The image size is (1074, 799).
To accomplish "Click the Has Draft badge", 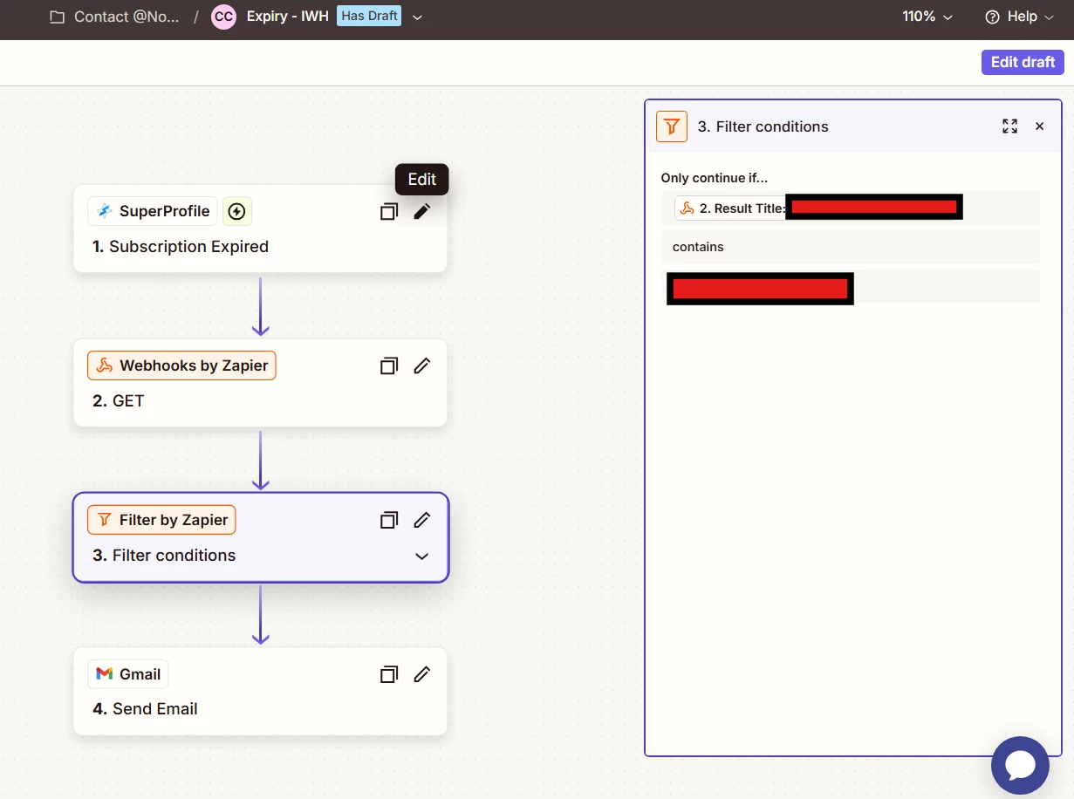I will pos(369,16).
